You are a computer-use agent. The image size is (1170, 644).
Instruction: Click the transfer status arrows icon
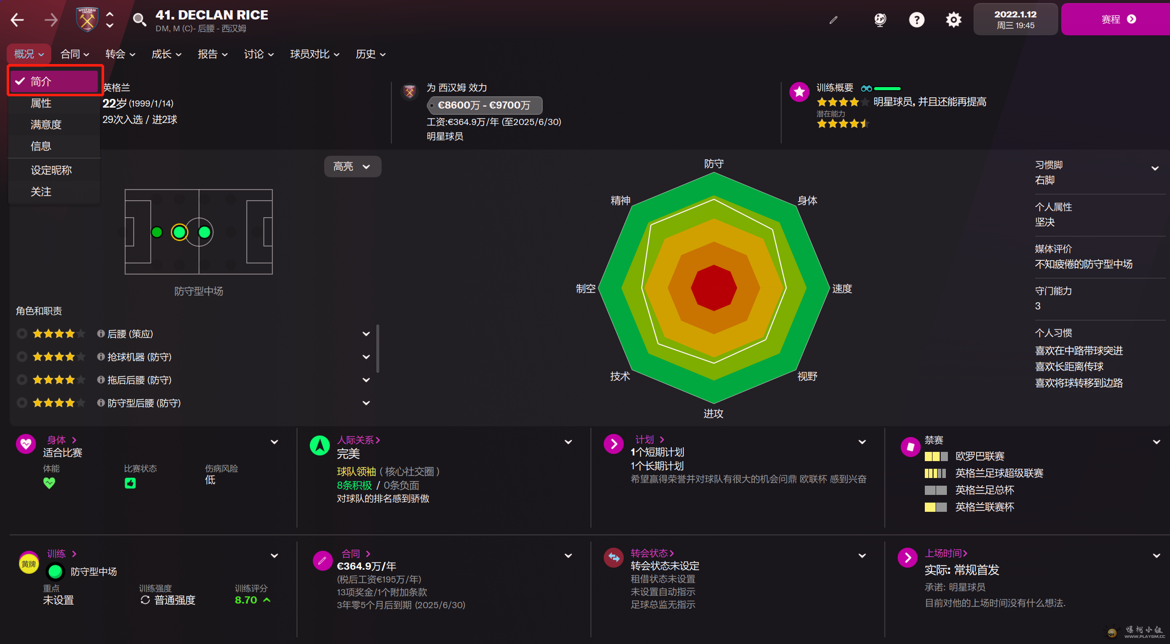coord(613,558)
